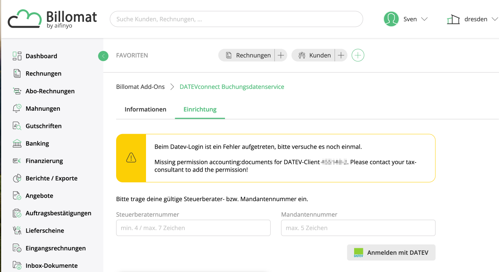Click the FAVORITEN label
This screenshot has height=272, width=499.
(132, 56)
